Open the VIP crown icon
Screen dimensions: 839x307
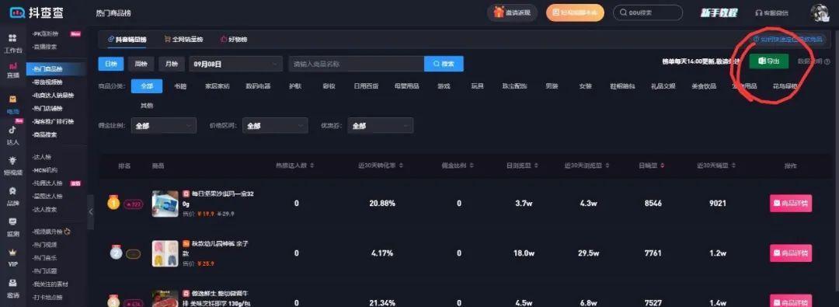[13, 257]
